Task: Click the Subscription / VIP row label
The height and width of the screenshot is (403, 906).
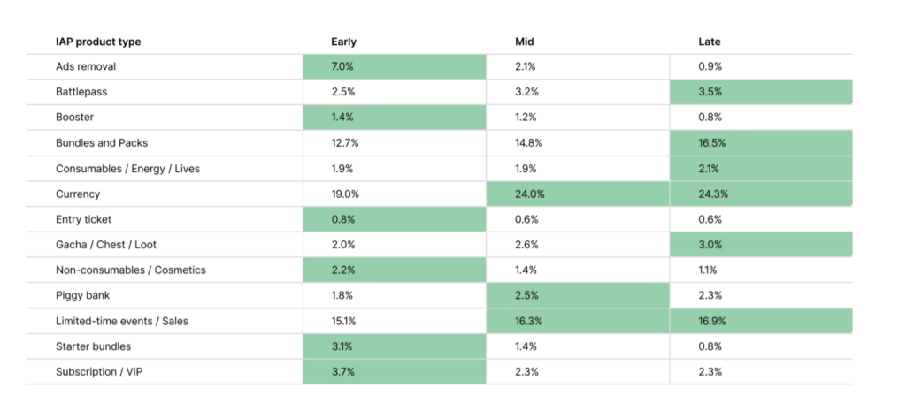Action: pyautogui.click(x=98, y=372)
